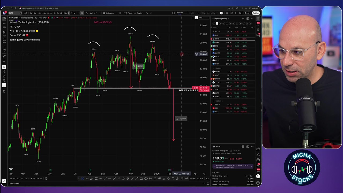The height and width of the screenshot is (193, 343).
Task: Add symbol to compare with plus icon
Action: coord(26,13)
